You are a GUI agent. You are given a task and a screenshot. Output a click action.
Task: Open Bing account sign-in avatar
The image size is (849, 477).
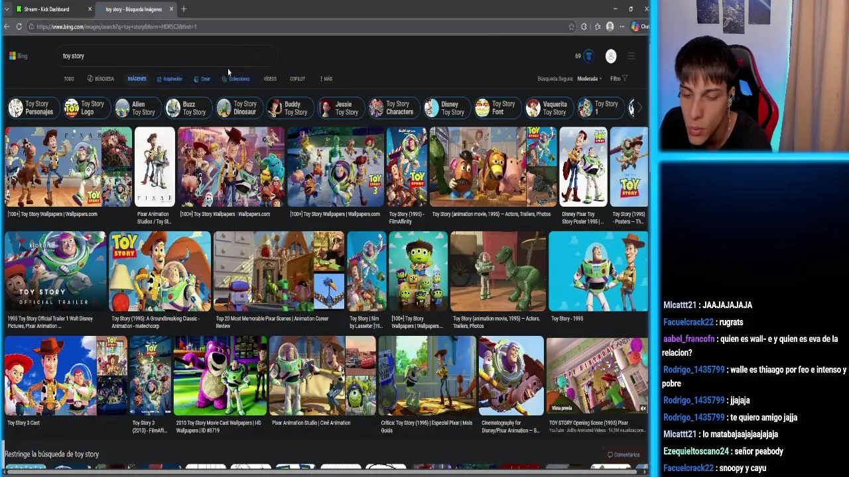click(x=611, y=56)
